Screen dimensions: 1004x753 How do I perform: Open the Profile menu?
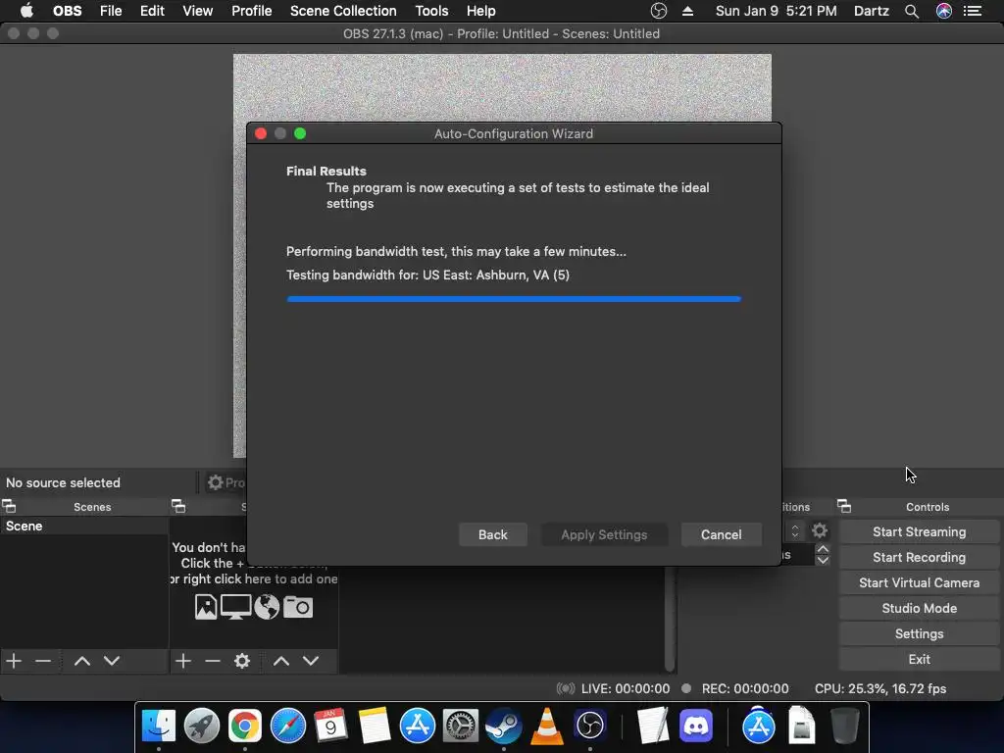click(x=252, y=11)
